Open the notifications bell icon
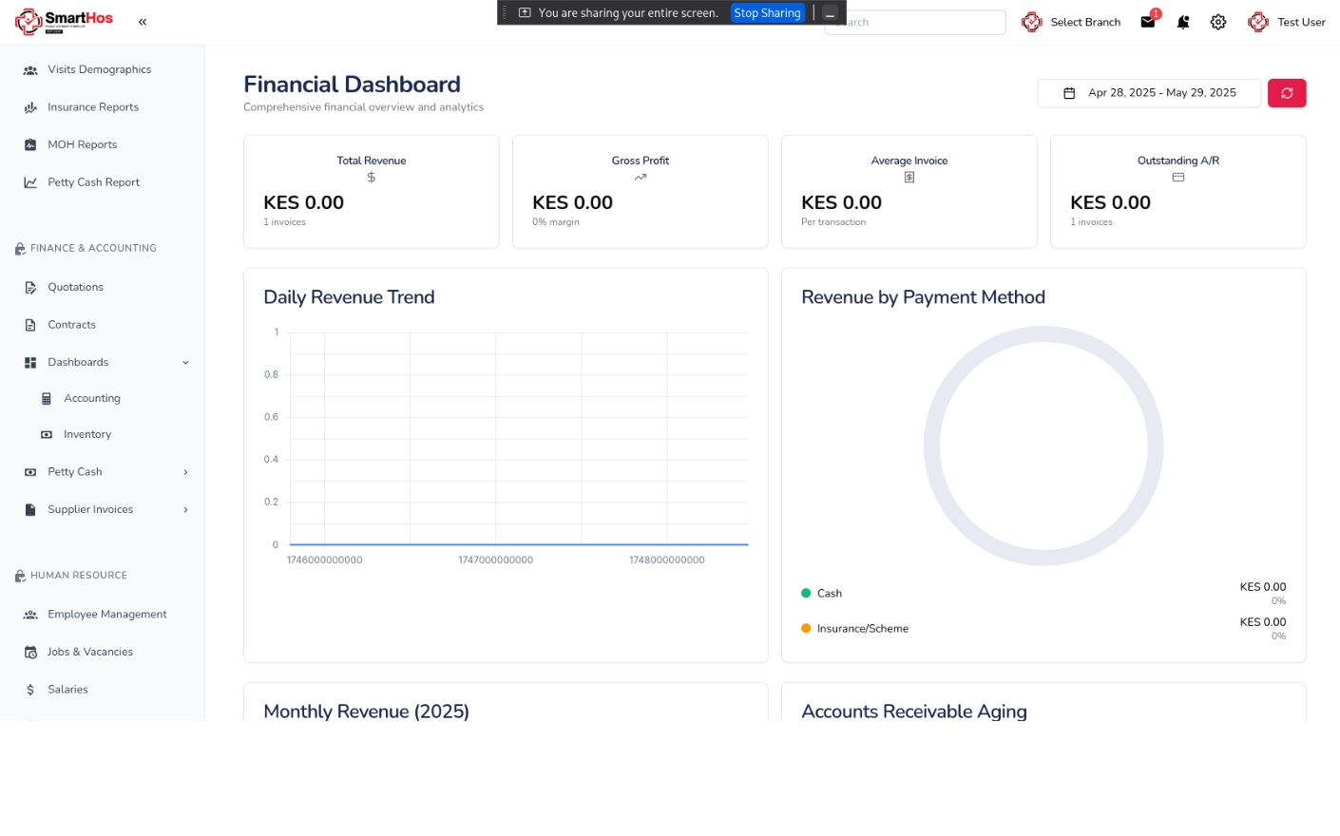 pyautogui.click(x=1183, y=22)
